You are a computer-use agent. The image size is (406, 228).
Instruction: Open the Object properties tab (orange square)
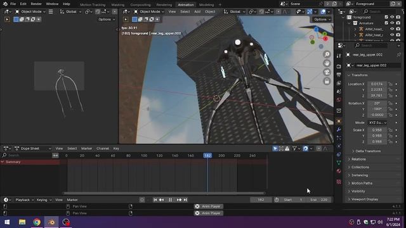point(339,121)
